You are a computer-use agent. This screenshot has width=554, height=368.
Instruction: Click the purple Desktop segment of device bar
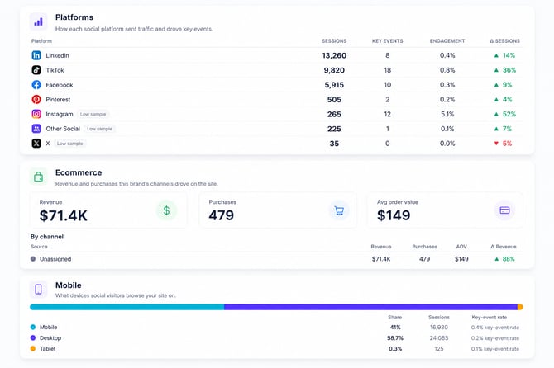[x=370, y=307]
